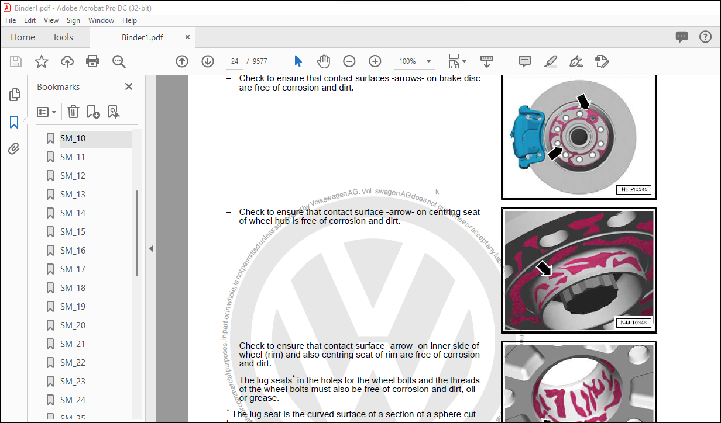Select bookmark SM_12

click(73, 176)
